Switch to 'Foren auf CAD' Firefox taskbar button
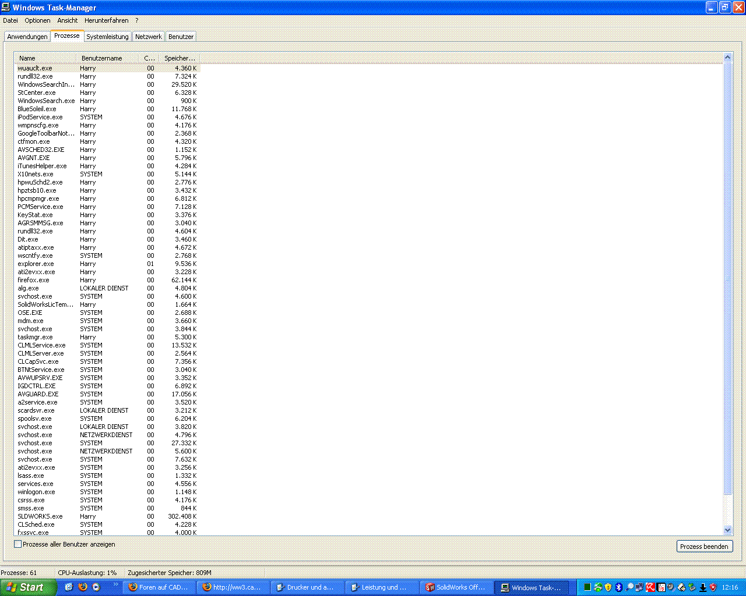Screen dimensions: 746x596 (159, 587)
